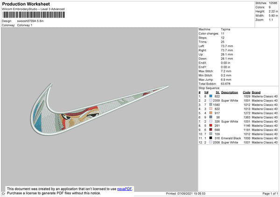Select the stitches count '10586'

click(273, 3)
